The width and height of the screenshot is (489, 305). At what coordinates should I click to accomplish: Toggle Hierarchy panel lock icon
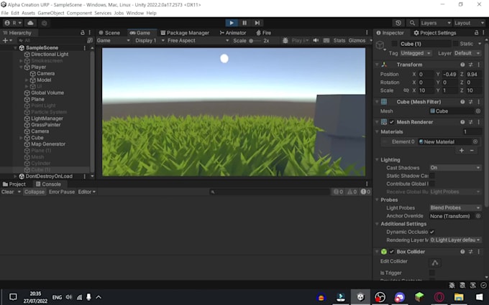click(83, 33)
